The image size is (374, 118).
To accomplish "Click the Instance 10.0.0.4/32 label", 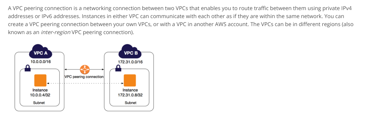I will (40, 93).
